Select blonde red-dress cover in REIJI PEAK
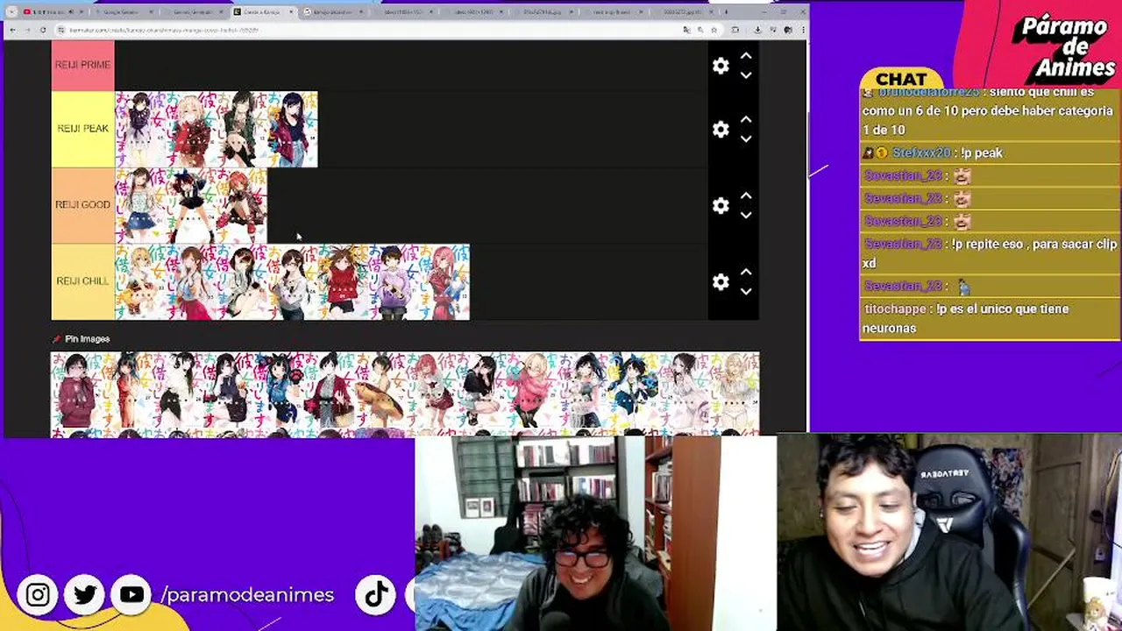 pyautogui.click(x=191, y=129)
